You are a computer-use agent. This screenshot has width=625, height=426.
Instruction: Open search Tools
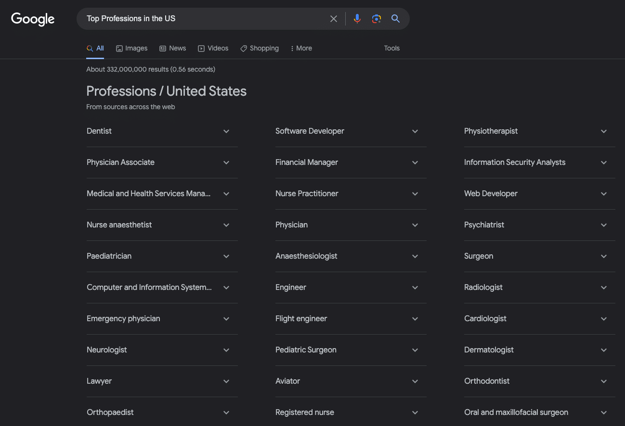click(391, 48)
